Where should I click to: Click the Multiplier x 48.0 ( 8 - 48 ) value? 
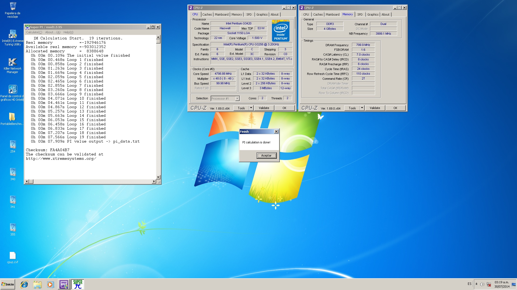[x=223, y=78]
